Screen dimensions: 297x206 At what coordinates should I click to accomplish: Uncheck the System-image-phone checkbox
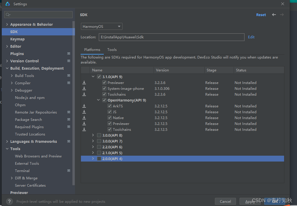pos(104,88)
